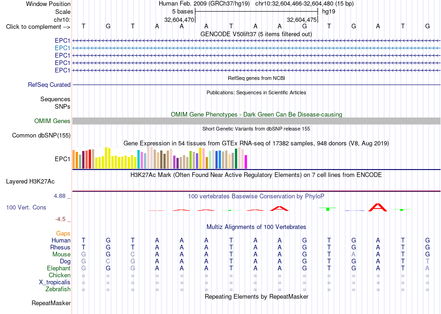This screenshot has height=314, width=441.
Task: Click the EPC1 label beside the GTEx bar chart
Action: pos(63,159)
